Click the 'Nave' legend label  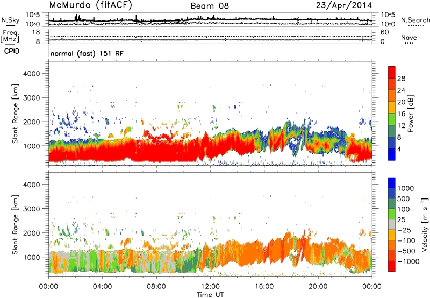[x=408, y=37]
